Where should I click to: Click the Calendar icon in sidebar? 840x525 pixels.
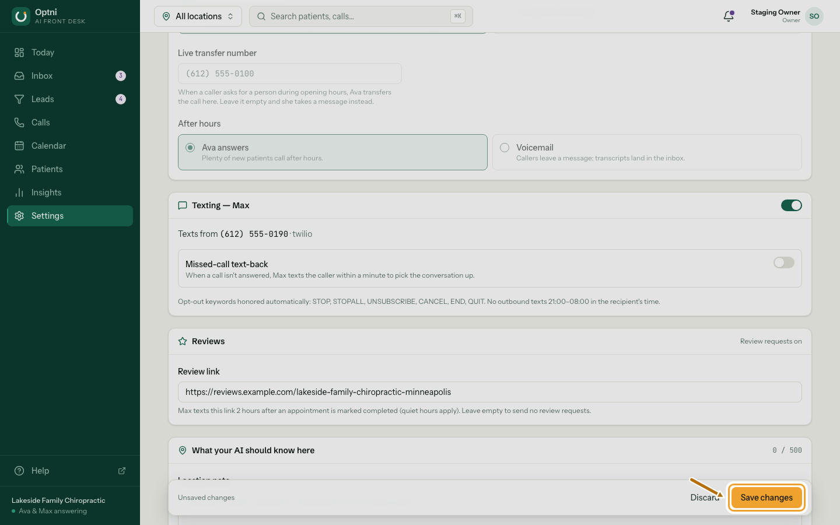(19, 146)
